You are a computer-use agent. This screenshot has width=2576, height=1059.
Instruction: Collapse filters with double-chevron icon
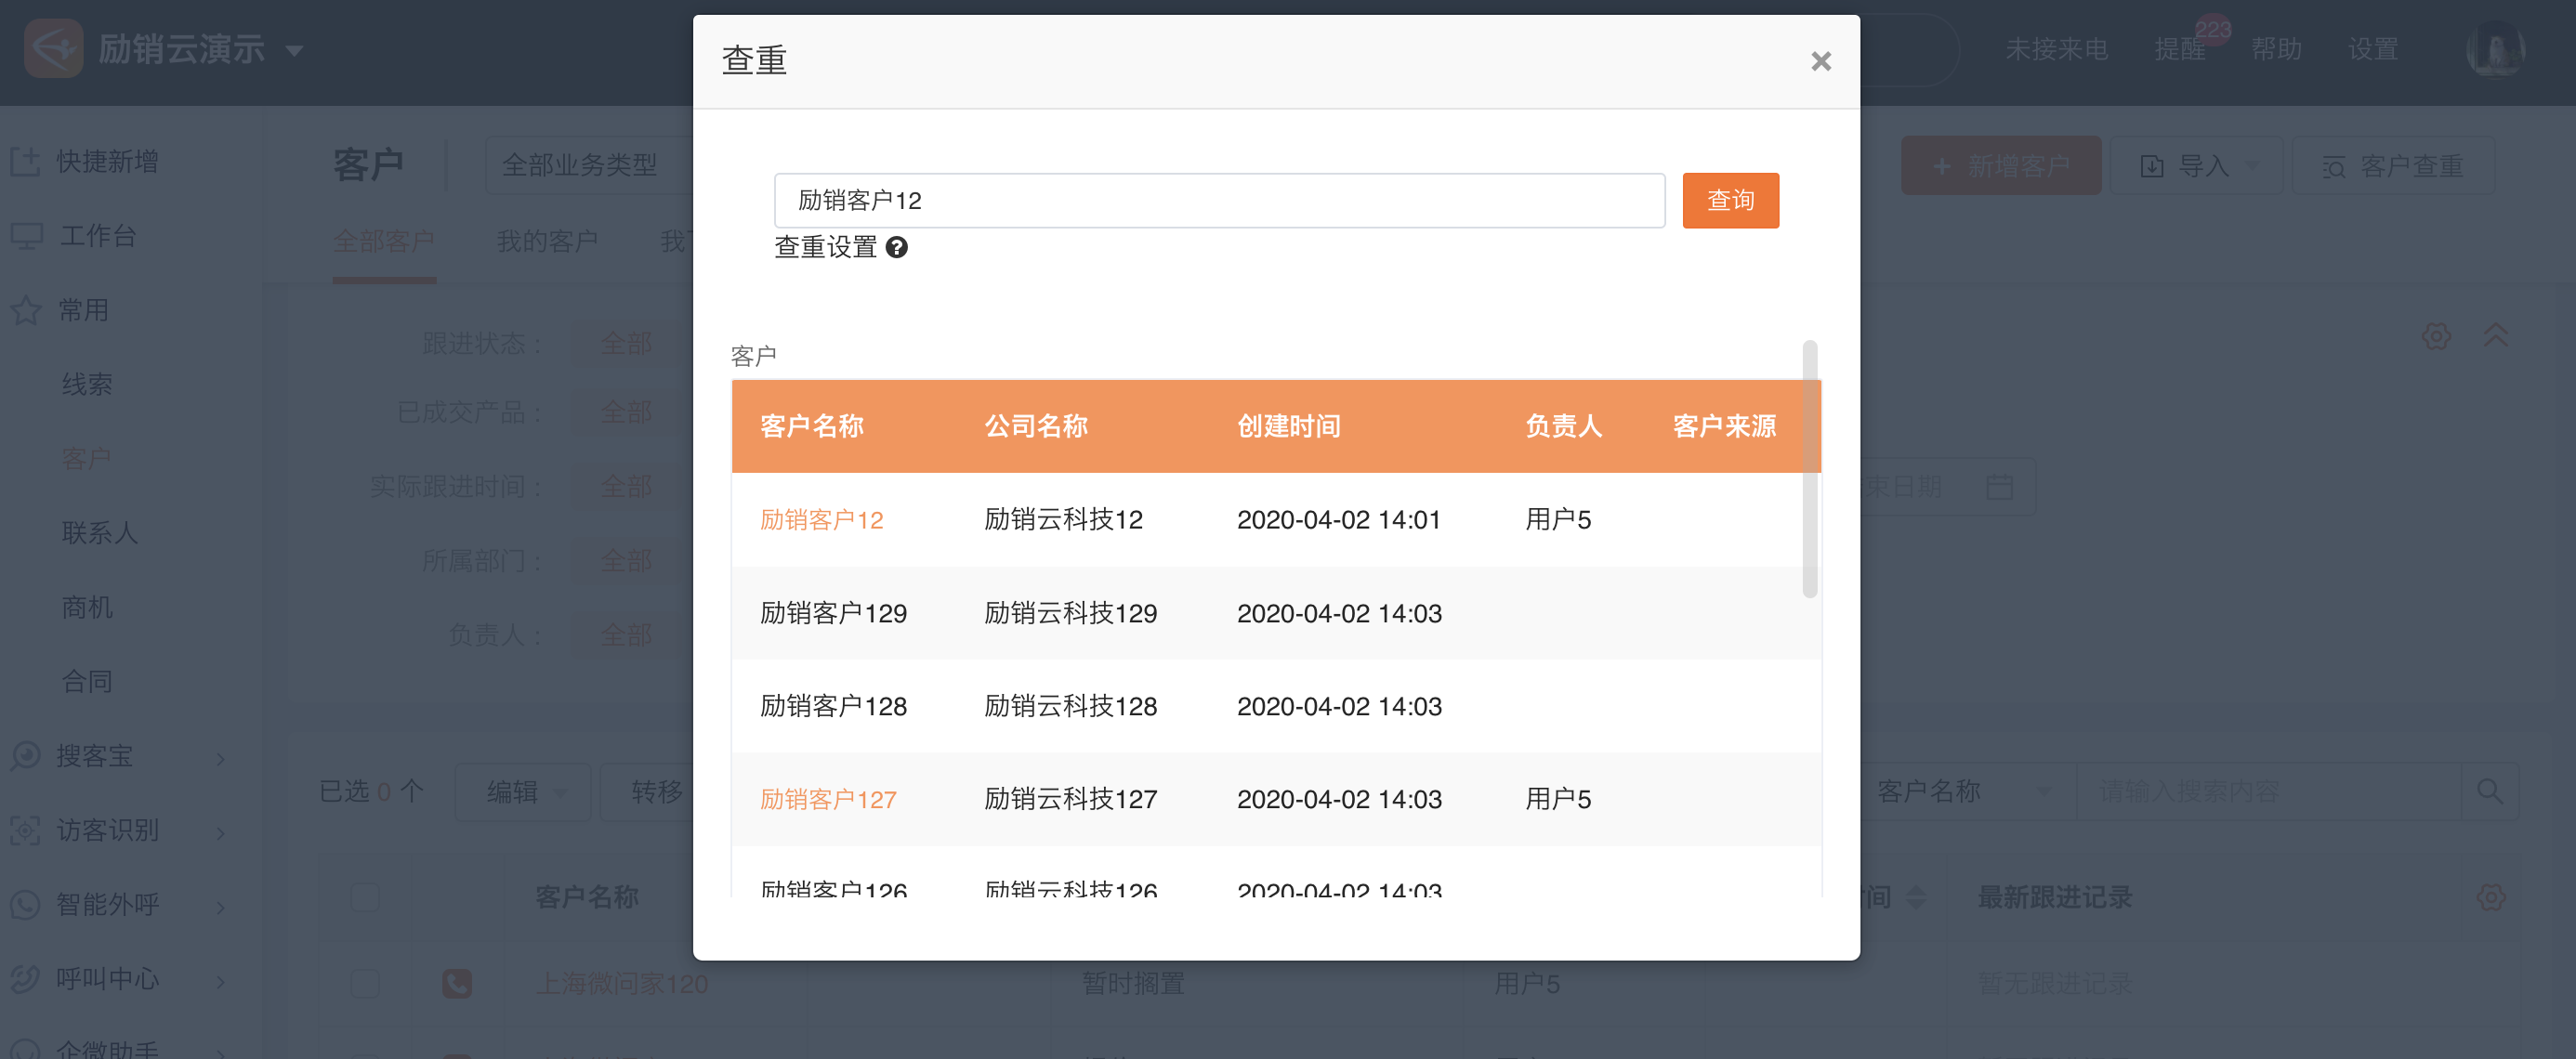coord(2495,336)
